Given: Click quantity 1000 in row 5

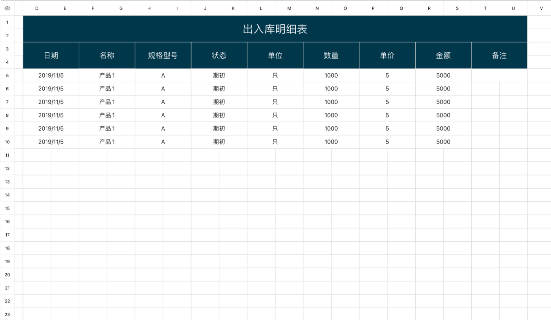Looking at the screenshot, I should (x=331, y=75).
